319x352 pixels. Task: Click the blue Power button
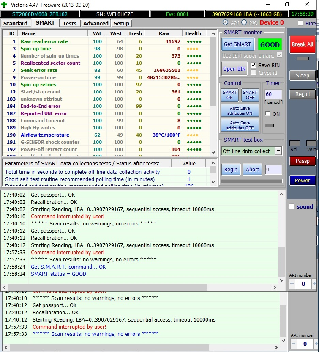click(303, 181)
